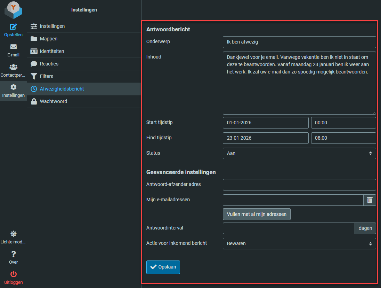Open the Identiteiten settings section

(52, 51)
